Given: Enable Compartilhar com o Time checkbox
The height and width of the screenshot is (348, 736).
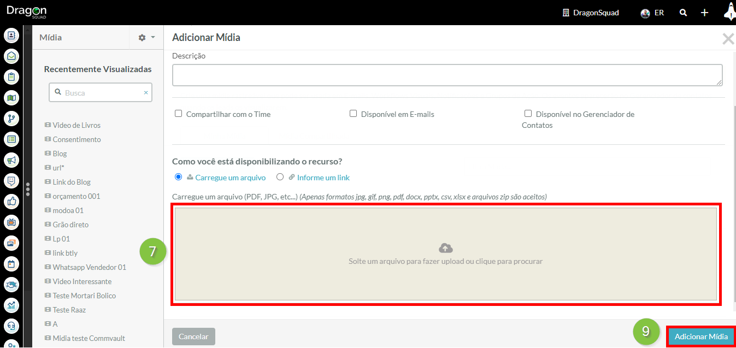Looking at the screenshot, I should click(x=178, y=114).
